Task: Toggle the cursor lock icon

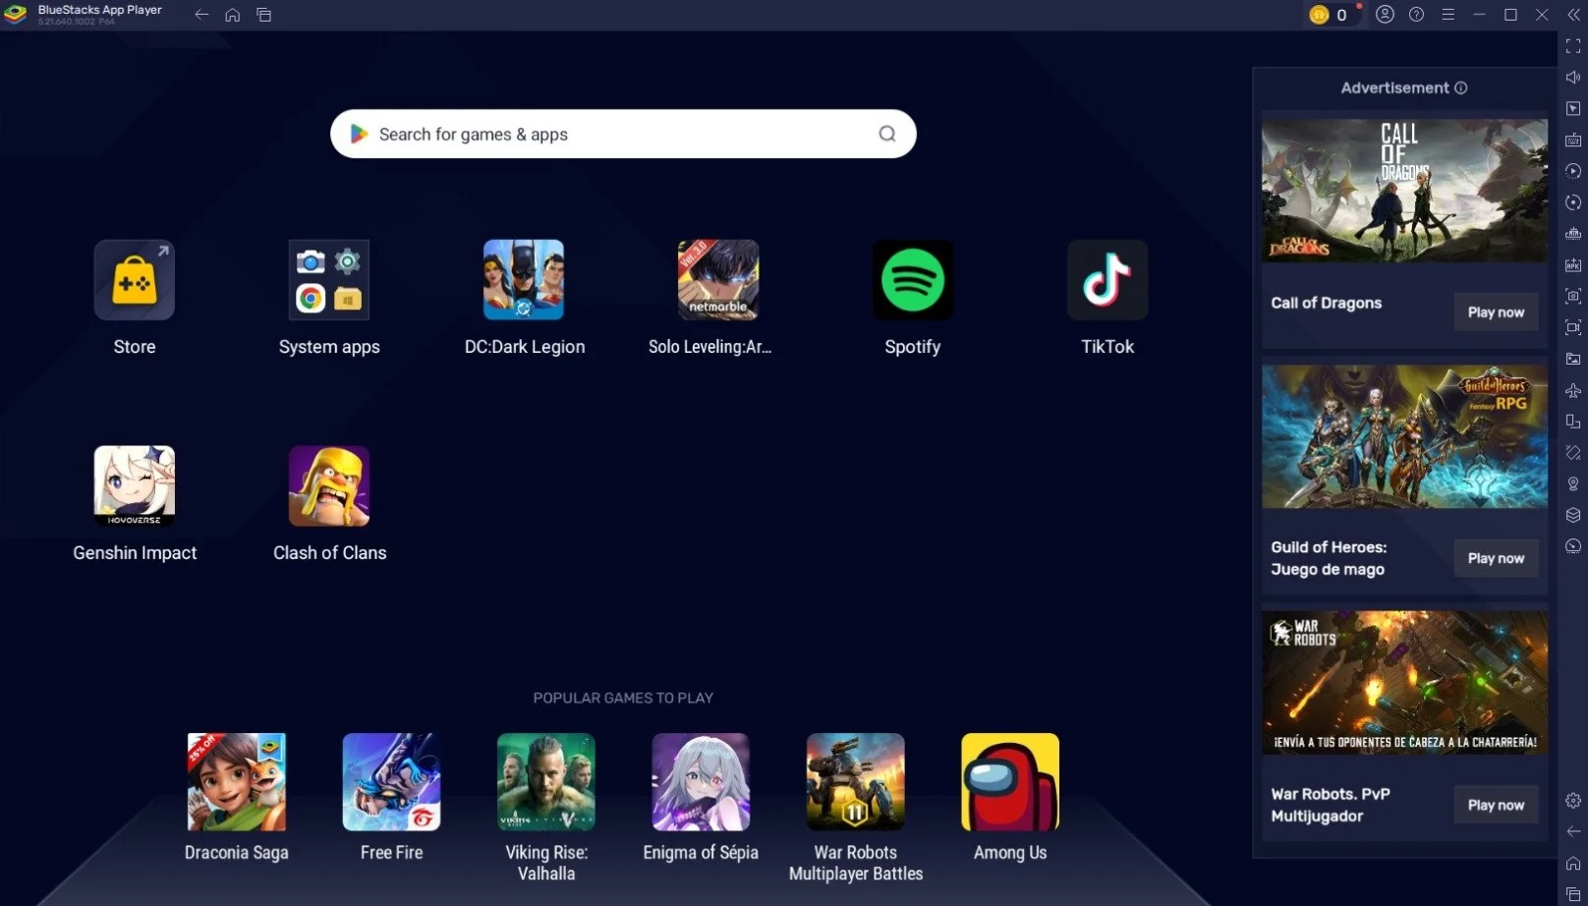Action: coord(1573,109)
